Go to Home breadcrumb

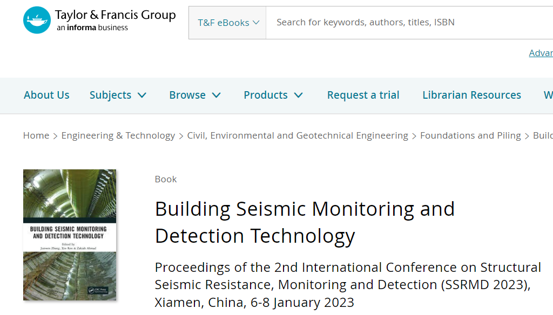click(x=36, y=135)
